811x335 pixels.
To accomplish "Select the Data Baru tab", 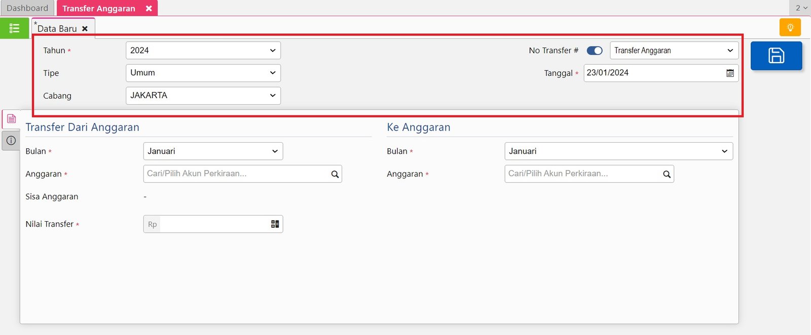I will (57, 29).
